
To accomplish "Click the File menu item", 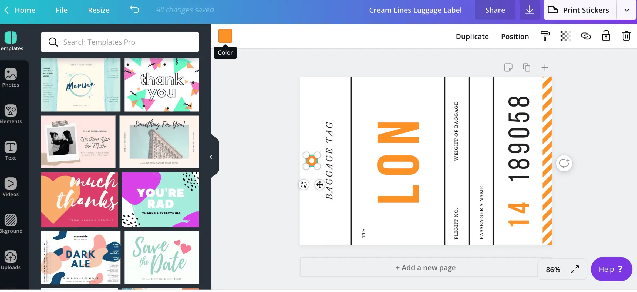I will pyautogui.click(x=61, y=10).
